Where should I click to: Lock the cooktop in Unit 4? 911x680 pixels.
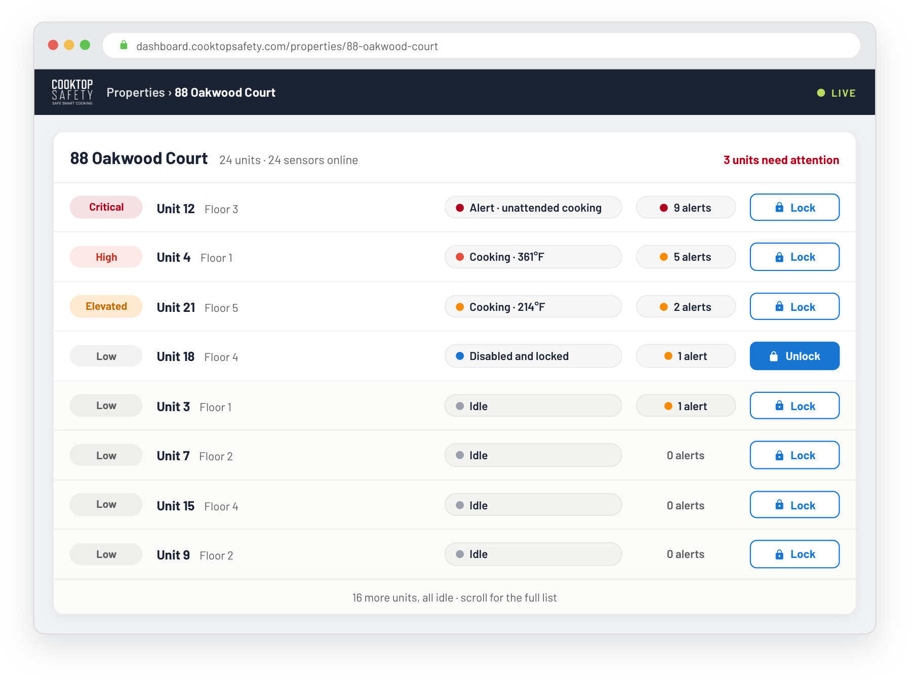click(795, 257)
